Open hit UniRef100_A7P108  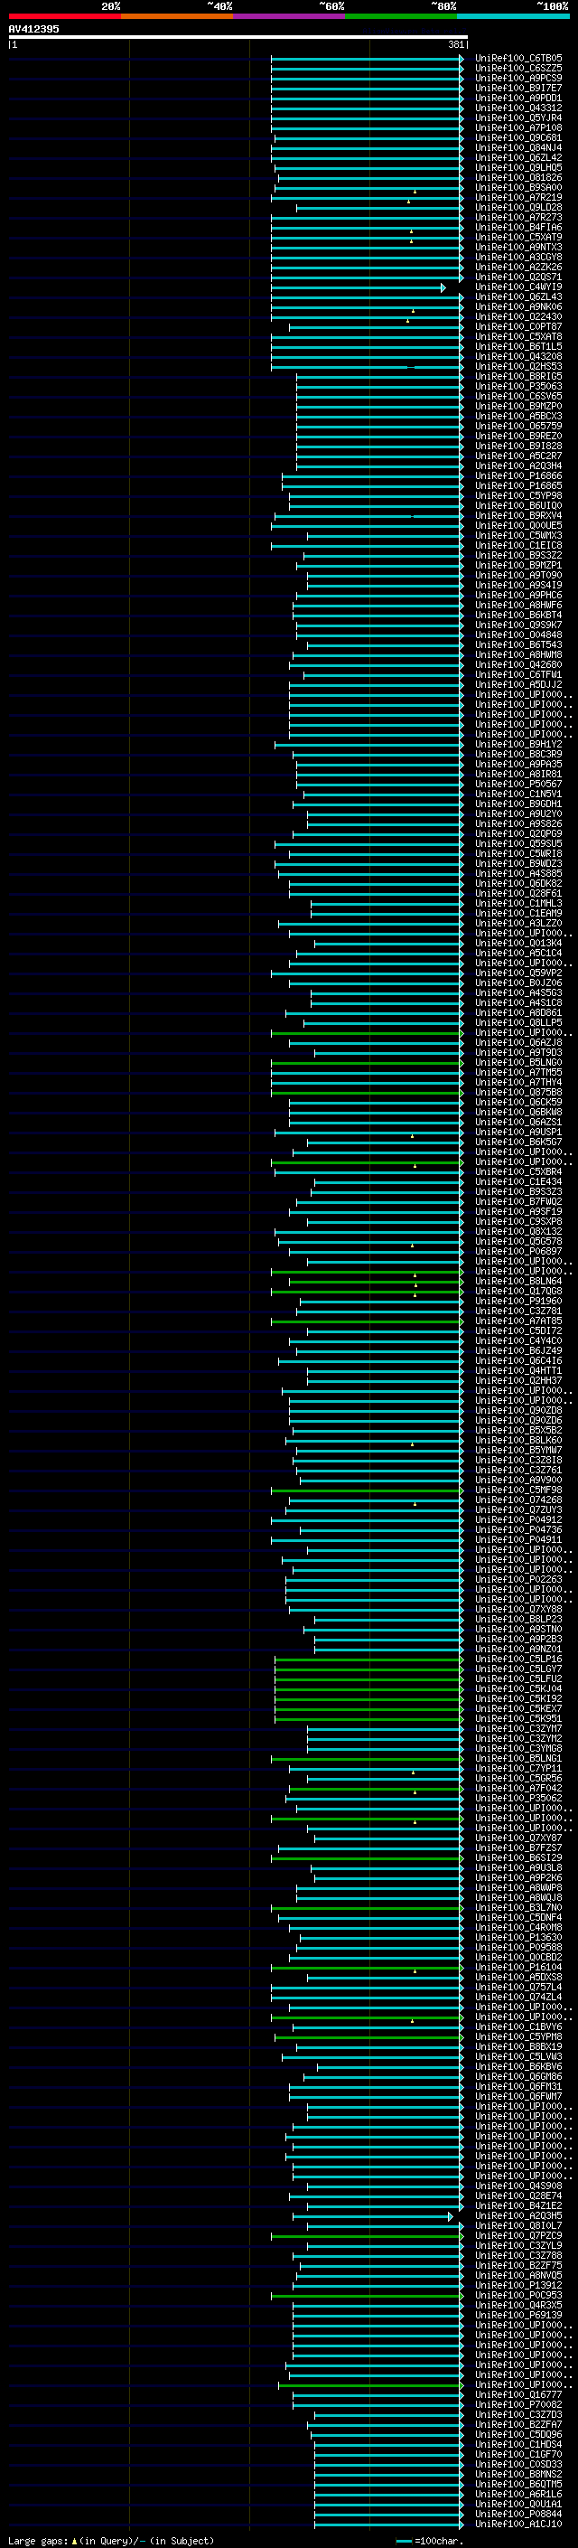(x=517, y=127)
